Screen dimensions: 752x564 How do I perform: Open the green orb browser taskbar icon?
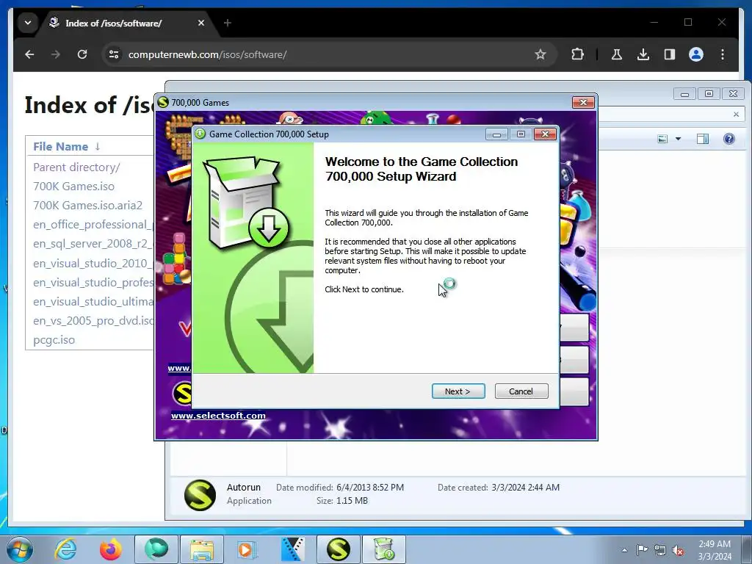click(156, 549)
